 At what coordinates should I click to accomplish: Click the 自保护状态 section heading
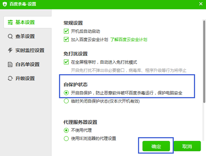point(75,85)
